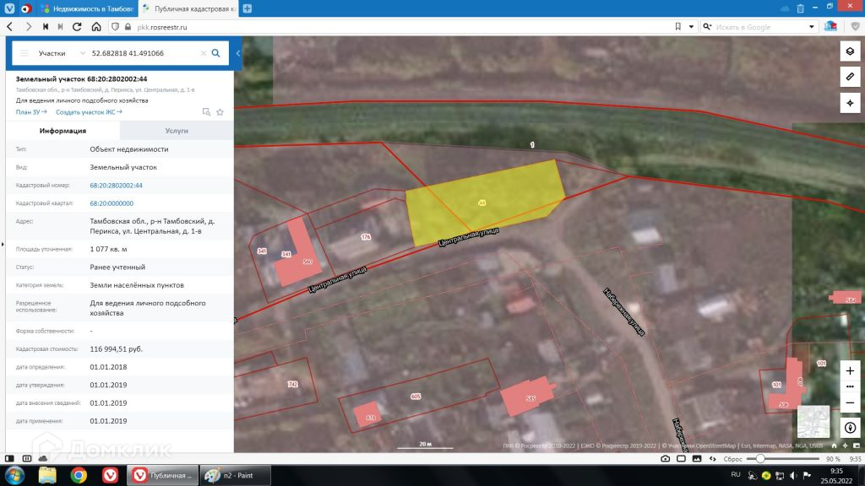Add the parcel to favorites with the star

[220, 111]
